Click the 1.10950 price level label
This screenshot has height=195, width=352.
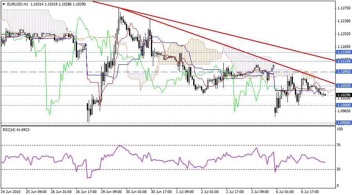[343, 72]
